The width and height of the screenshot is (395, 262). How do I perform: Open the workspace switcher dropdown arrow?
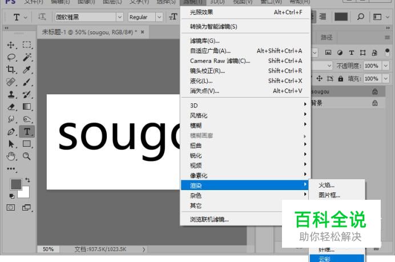point(388,17)
